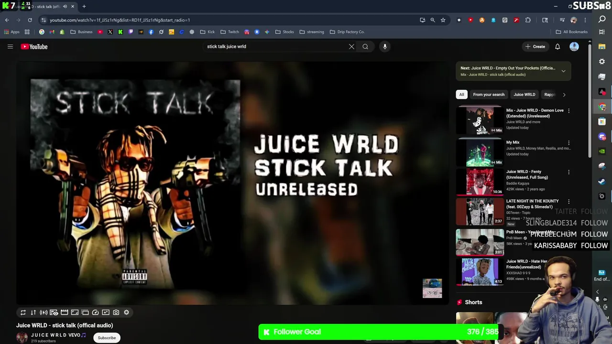
Task: Select the 'Juice WRLD' filter chip
Action: pos(525,95)
